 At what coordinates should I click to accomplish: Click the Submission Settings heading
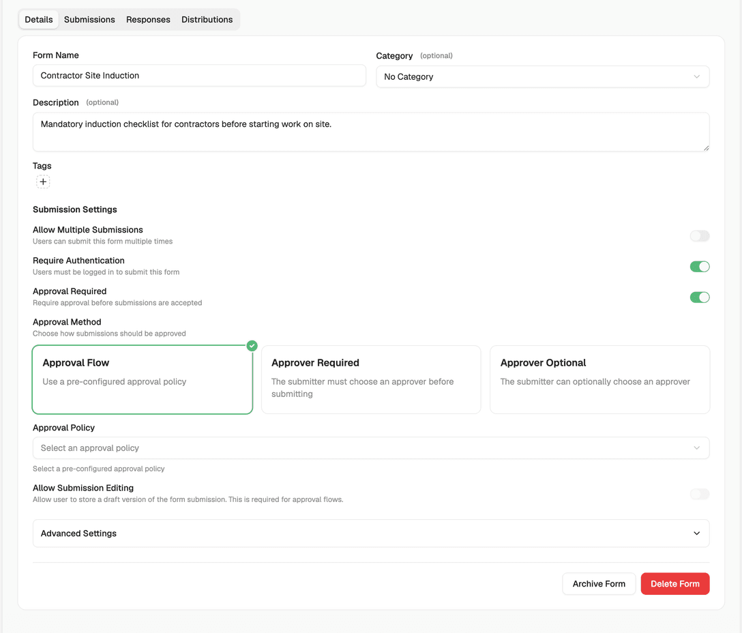(75, 209)
